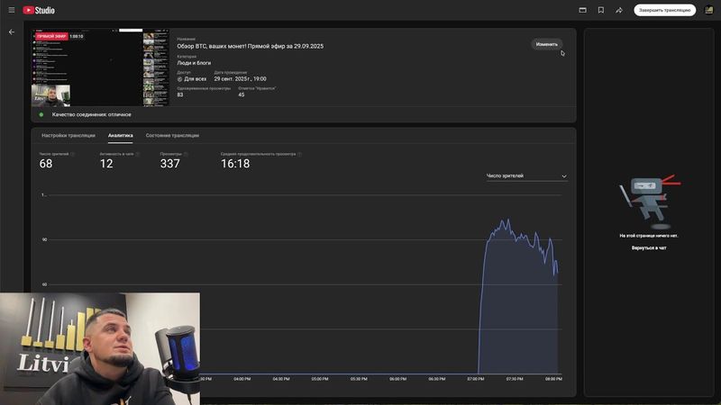Click the viewer peak on the analytics chart

coord(507,220)
